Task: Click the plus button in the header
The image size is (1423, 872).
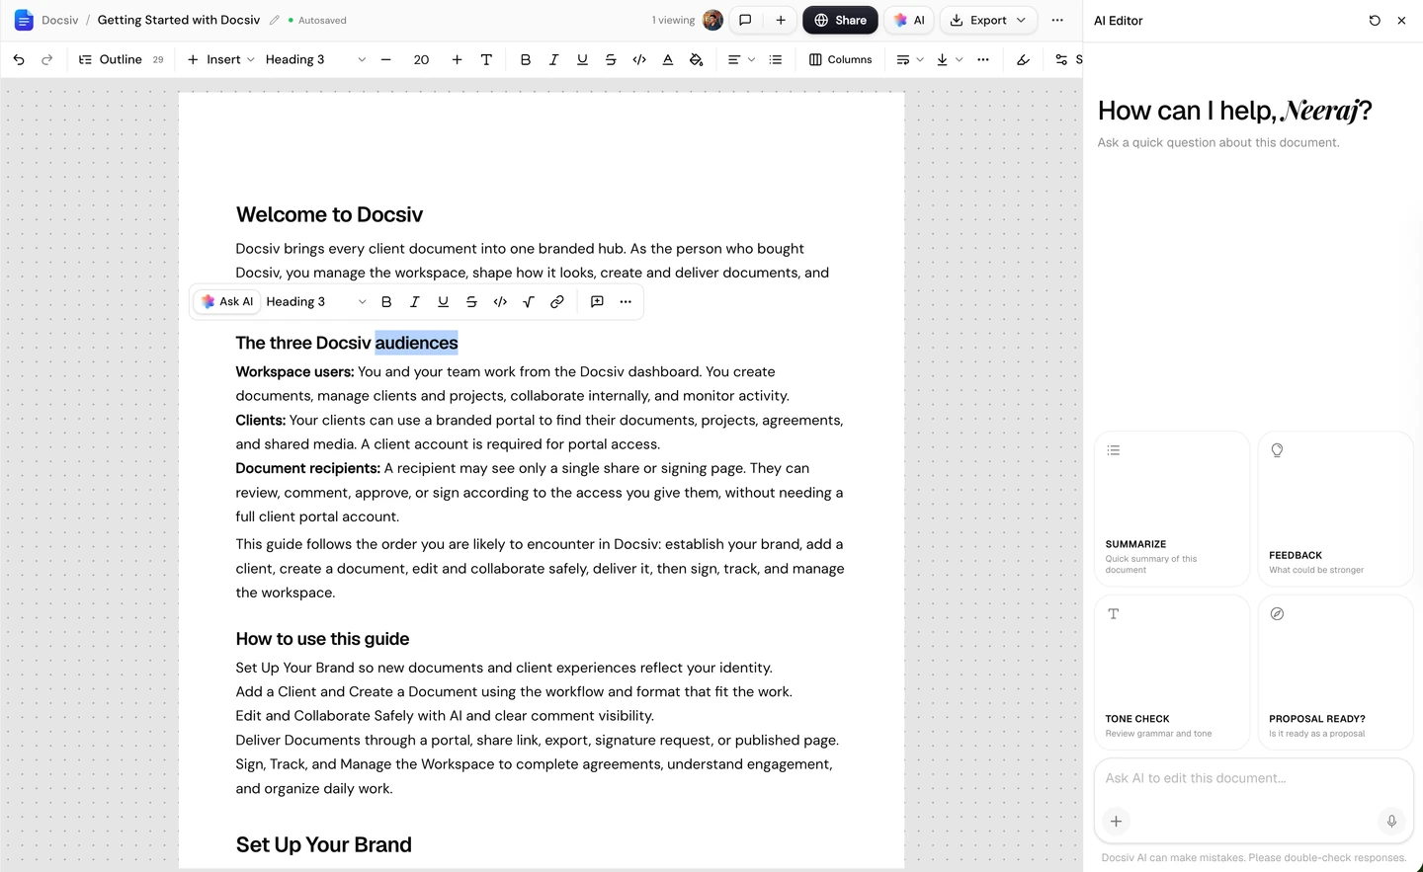Action: (781, 20)
